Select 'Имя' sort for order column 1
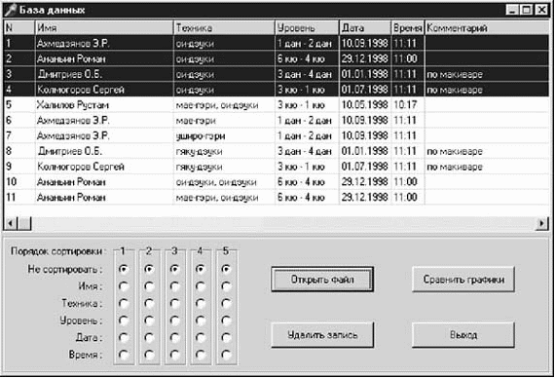555x378 pixels. click(x=124, y=286)
